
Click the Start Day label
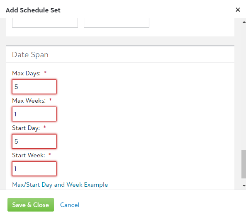[x=26, y=128]
